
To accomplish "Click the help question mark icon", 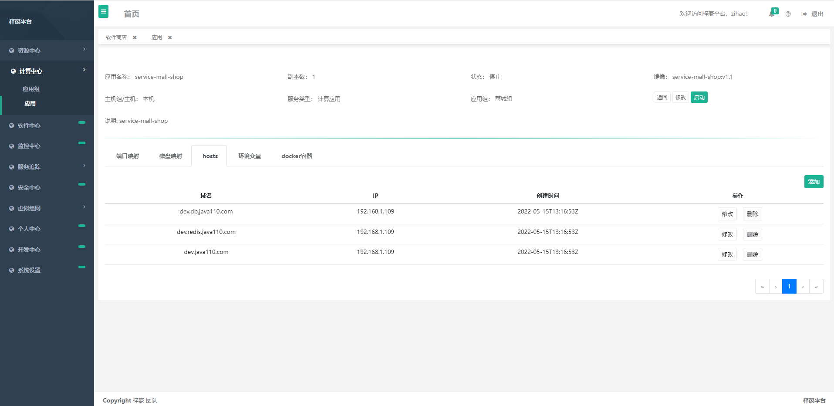I will [x=788, y=14].
